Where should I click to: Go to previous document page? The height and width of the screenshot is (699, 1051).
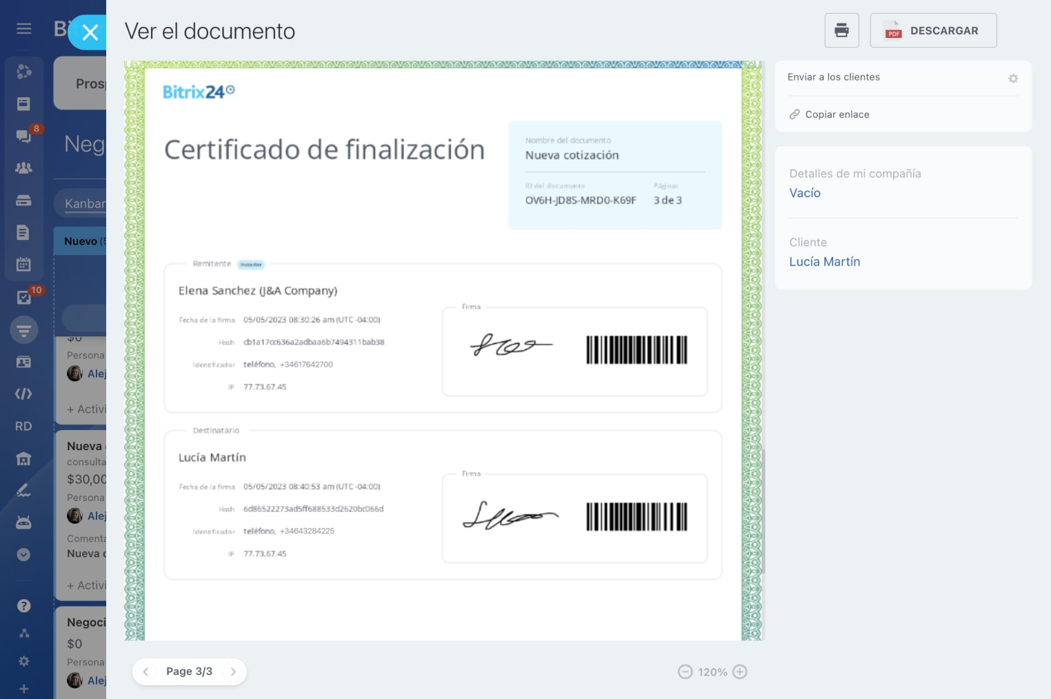146,672
